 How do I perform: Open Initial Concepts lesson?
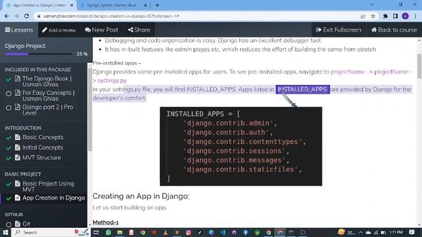click(x=42, y=147)
